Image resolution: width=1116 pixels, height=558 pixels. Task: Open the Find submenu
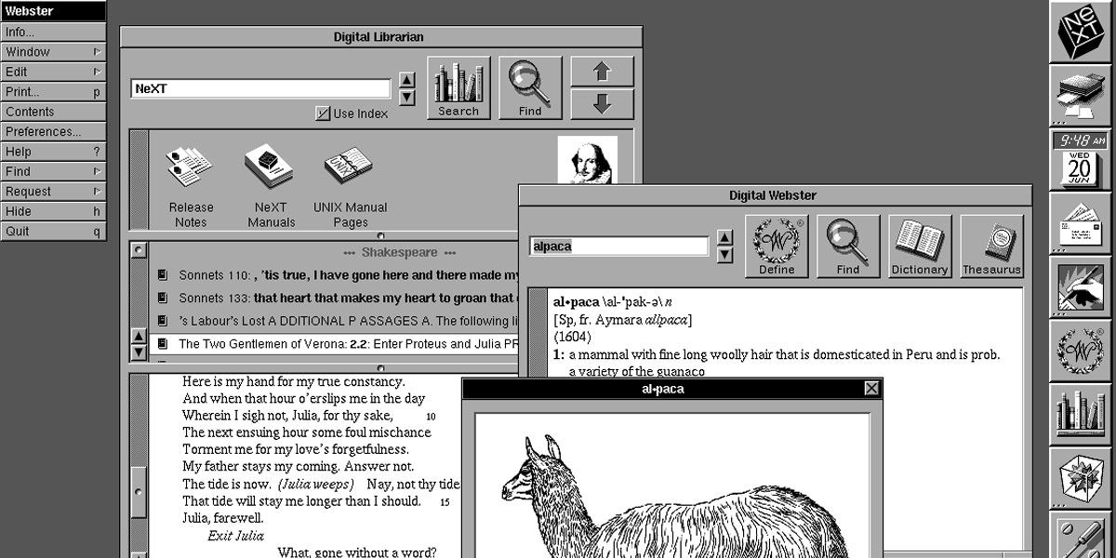pyautogui.click(x=53, y=171)
